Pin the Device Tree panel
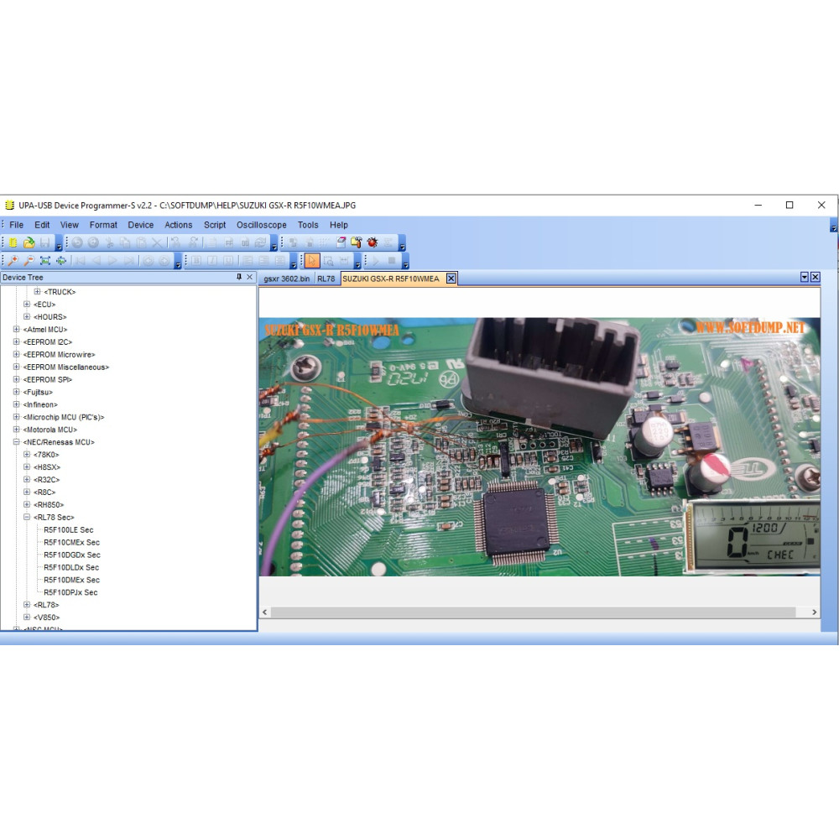839x839 pixels. [x=239, y=277]
